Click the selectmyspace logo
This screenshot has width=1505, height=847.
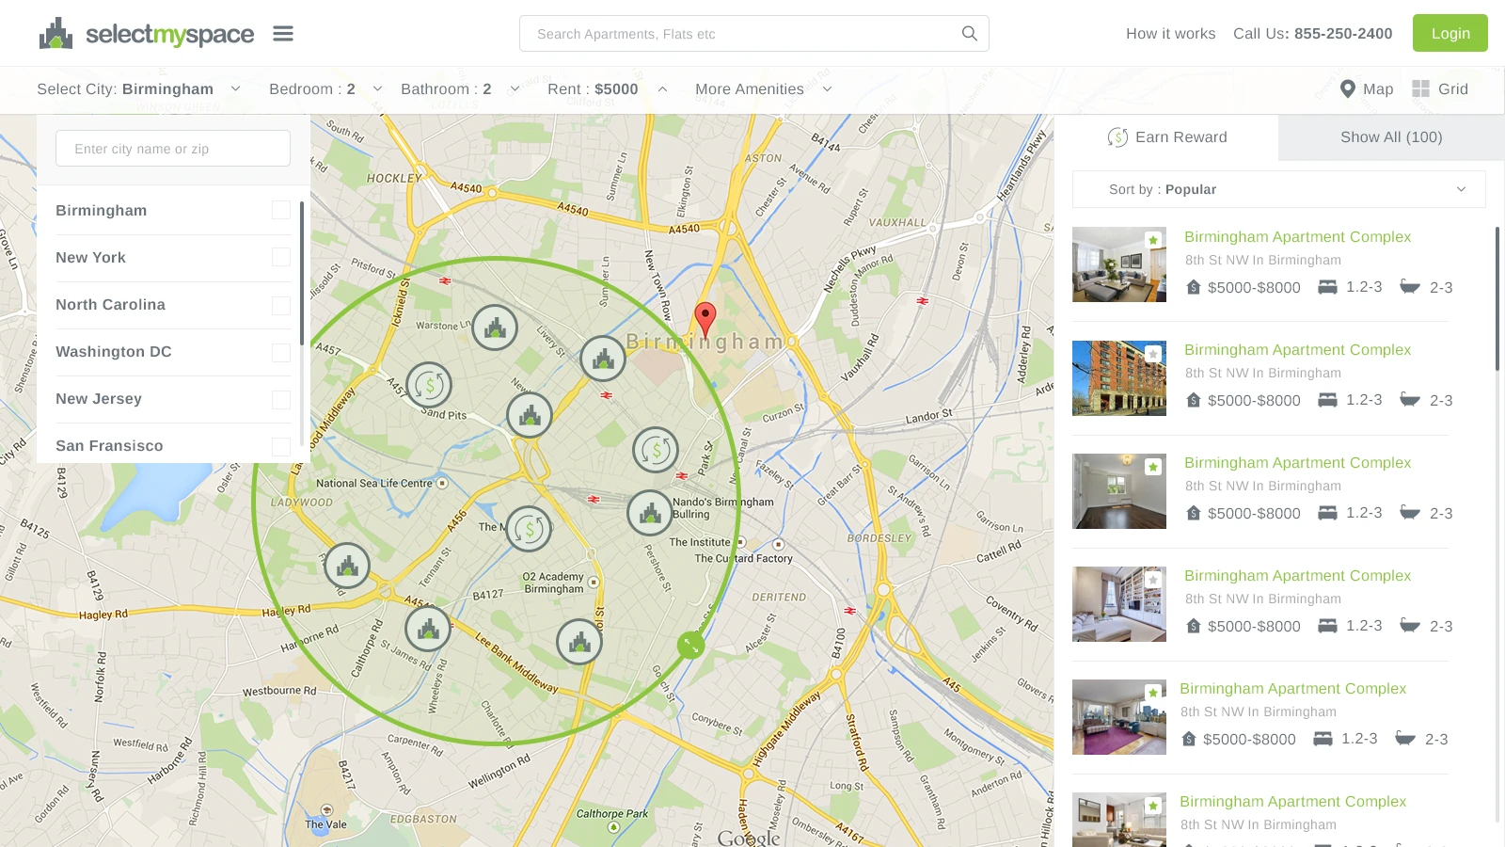click(x=147, y=34)
